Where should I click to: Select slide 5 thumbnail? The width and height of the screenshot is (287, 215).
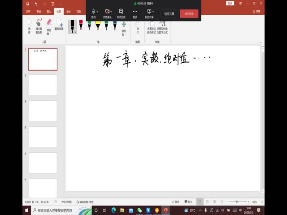43,163
